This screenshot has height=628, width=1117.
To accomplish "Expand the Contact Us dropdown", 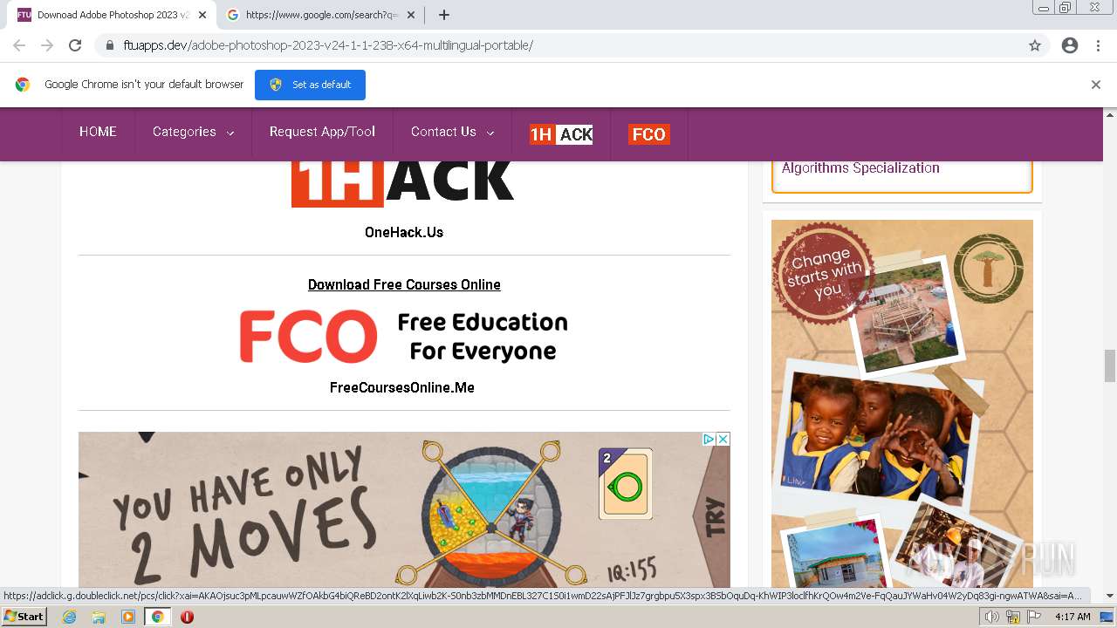I will pos(452,132).
